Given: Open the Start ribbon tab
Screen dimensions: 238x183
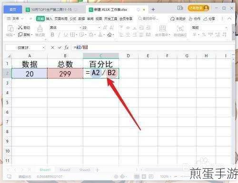Looking at the screenshot, I should click(40, 19).
